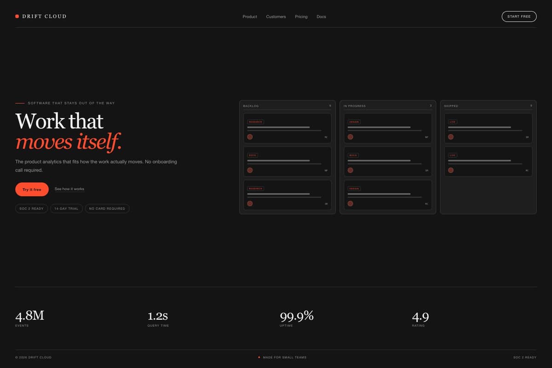Click MC initials on In Progress Design card

click(x=426, y=204)
